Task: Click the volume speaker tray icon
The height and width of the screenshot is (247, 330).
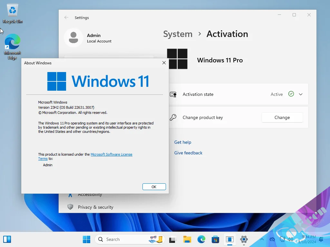Action: click(290, 239)
